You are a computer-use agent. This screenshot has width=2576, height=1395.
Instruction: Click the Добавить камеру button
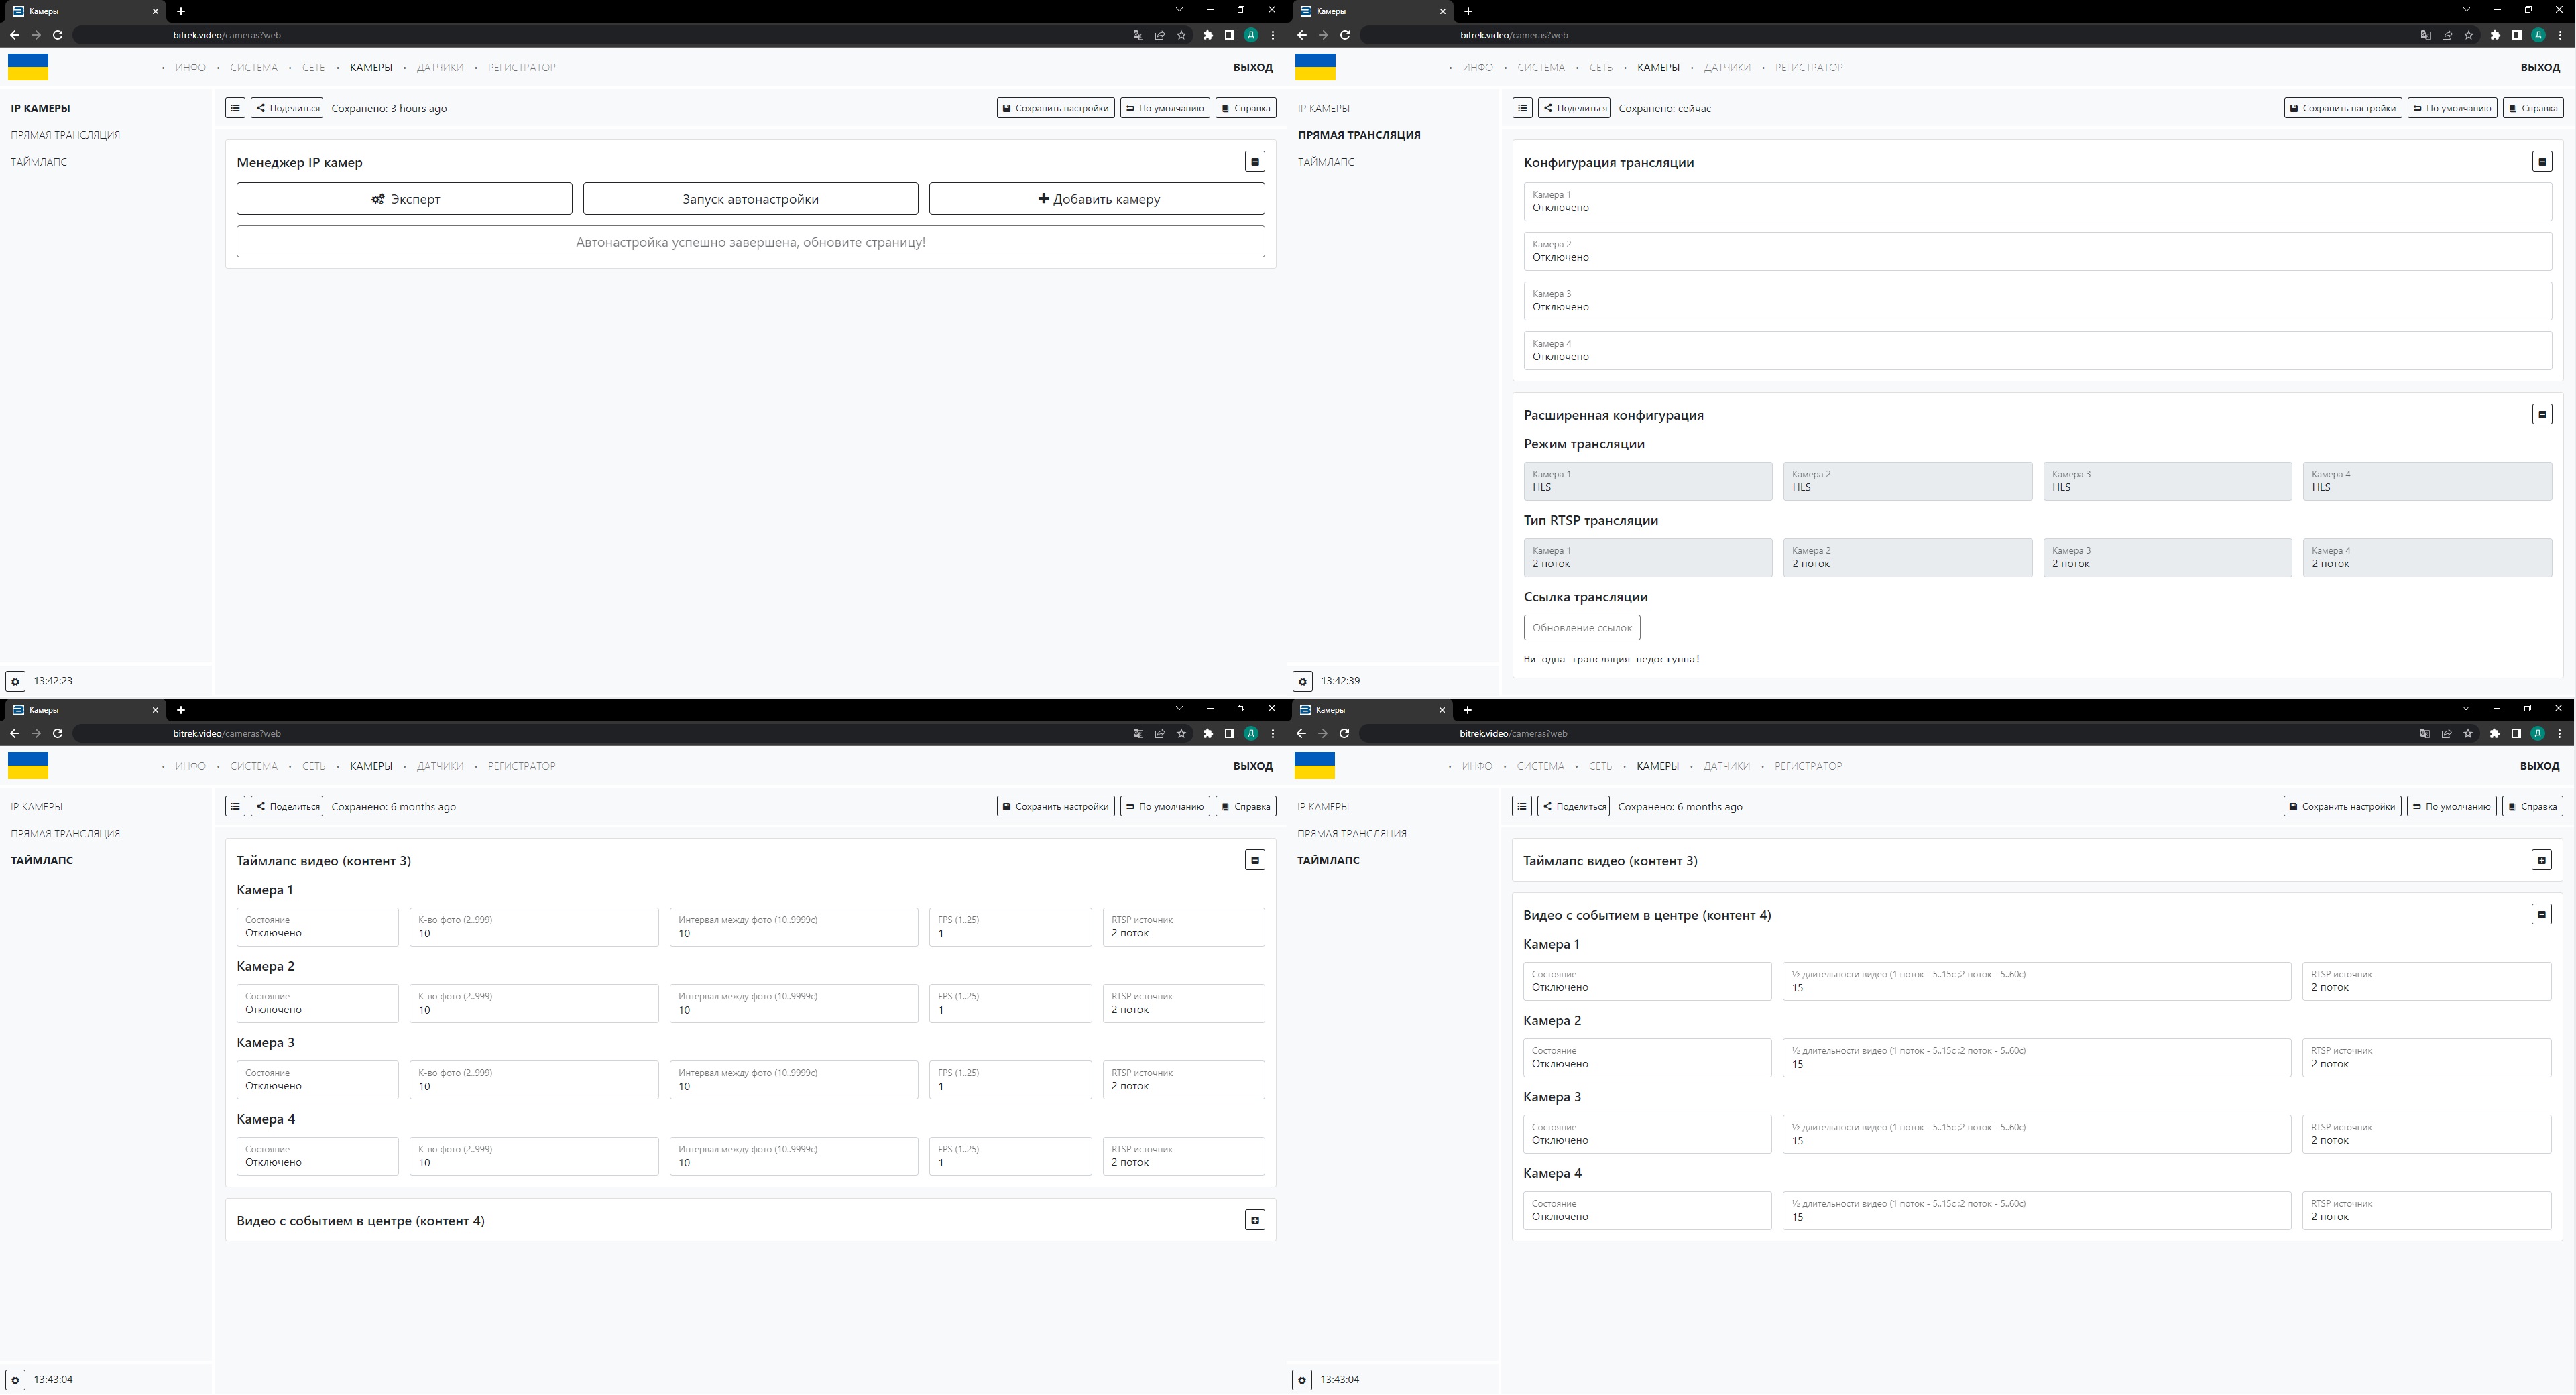(1096, 199)
